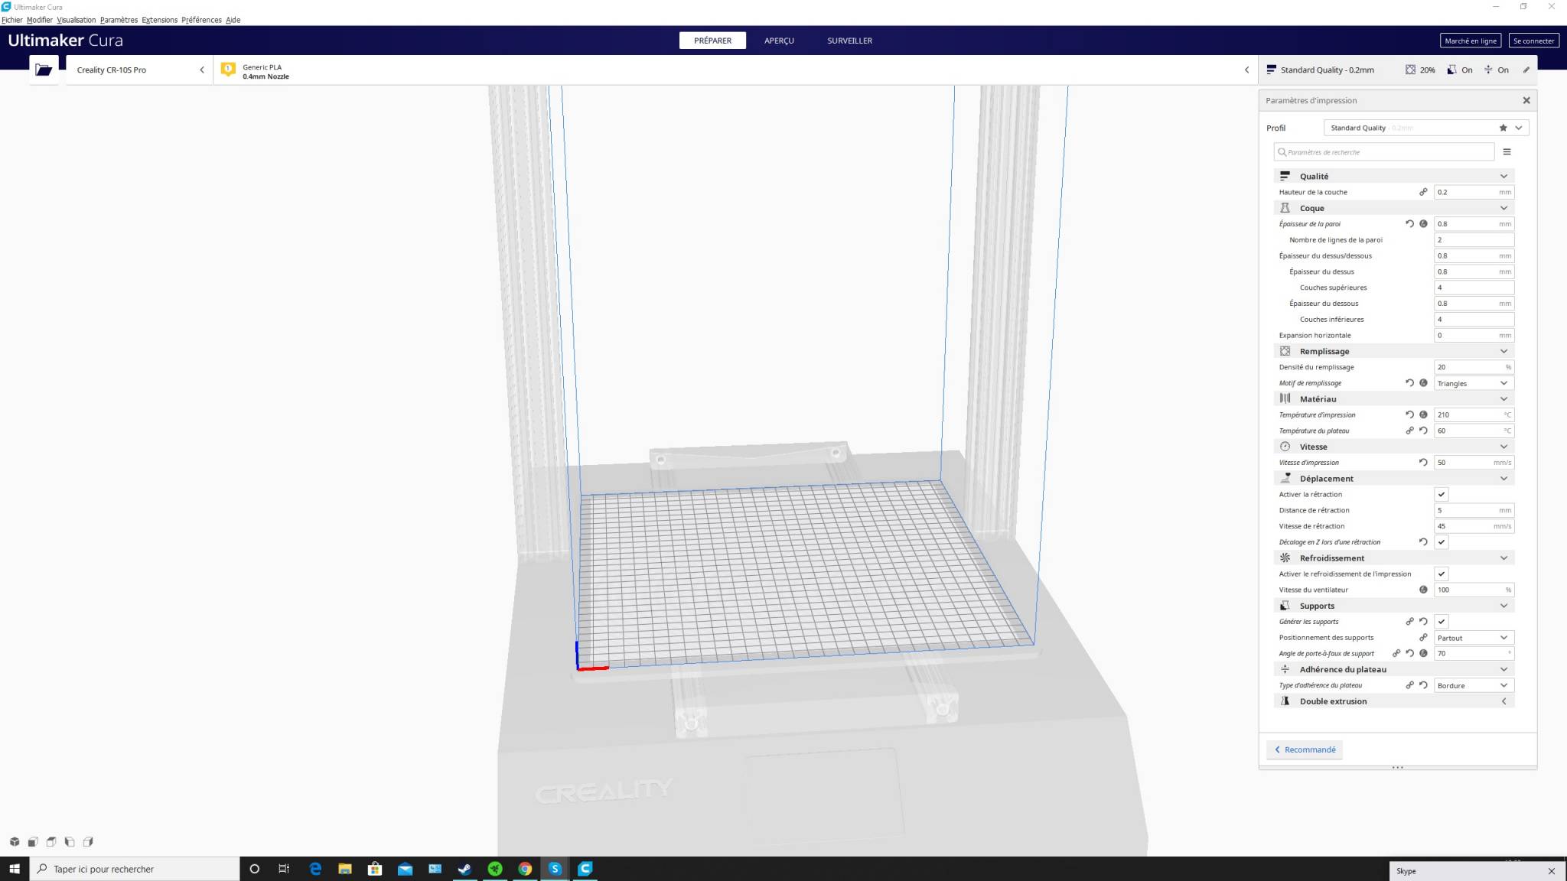The image size is (1567, 881).
Task: Switch to the SURVEILLER tab
Action: click(849, 41)
